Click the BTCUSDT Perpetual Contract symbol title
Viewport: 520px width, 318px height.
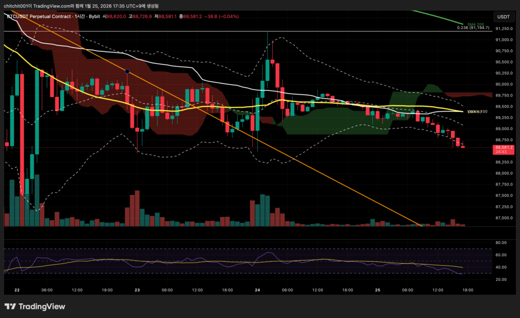coord(40,16)
